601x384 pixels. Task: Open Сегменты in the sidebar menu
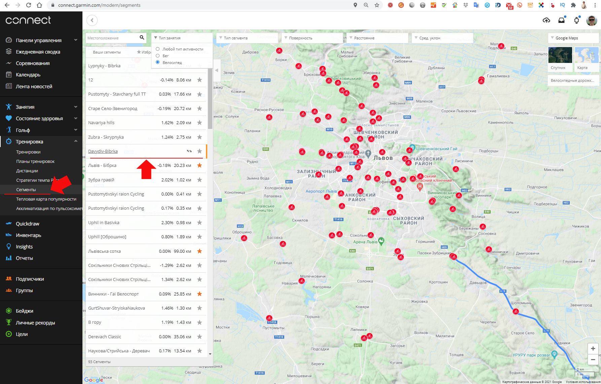tap(26, 190)
